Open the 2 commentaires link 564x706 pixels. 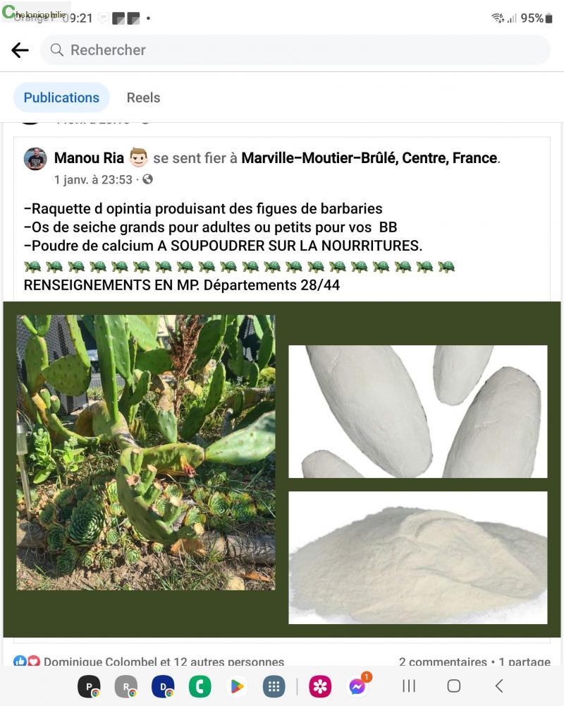[443, 661]
